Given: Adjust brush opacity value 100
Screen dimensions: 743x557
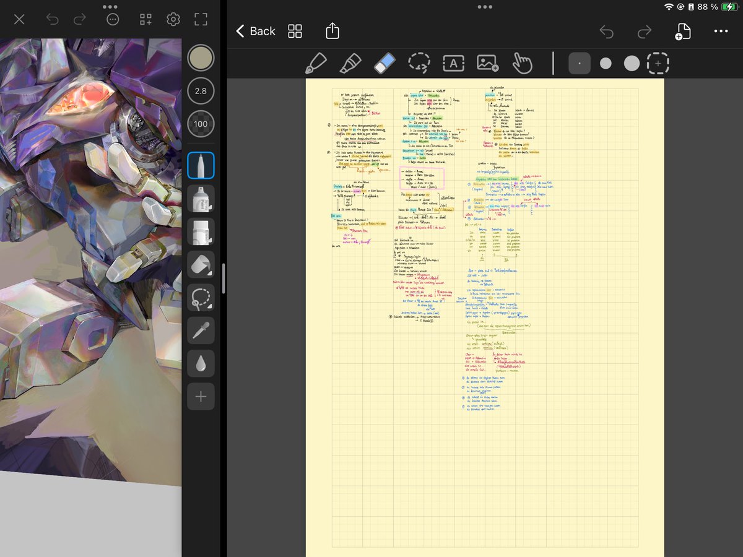Looking at the screenshot, I should tap(201, 124).
